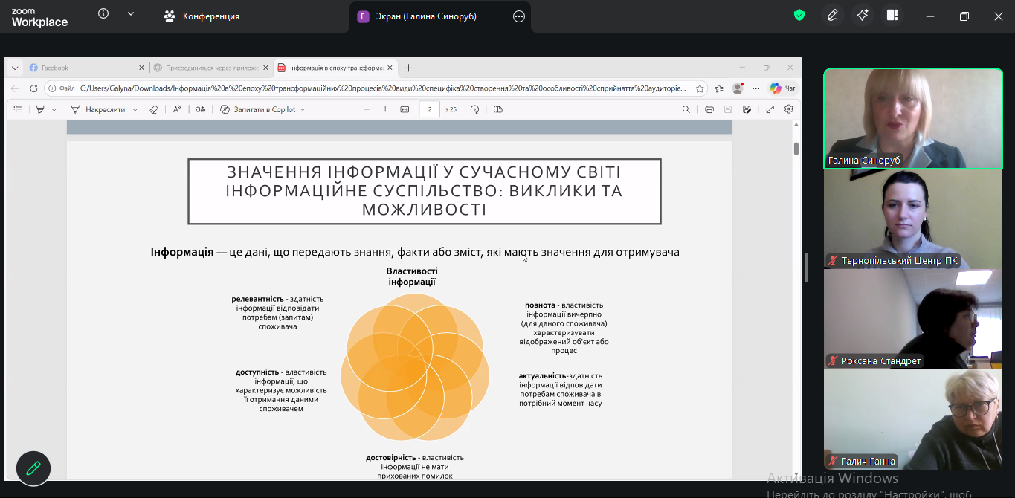Open Zoom annotation pencil in title bar
Viewport: 1015px width, 498px height.
(x=833, y=16)
